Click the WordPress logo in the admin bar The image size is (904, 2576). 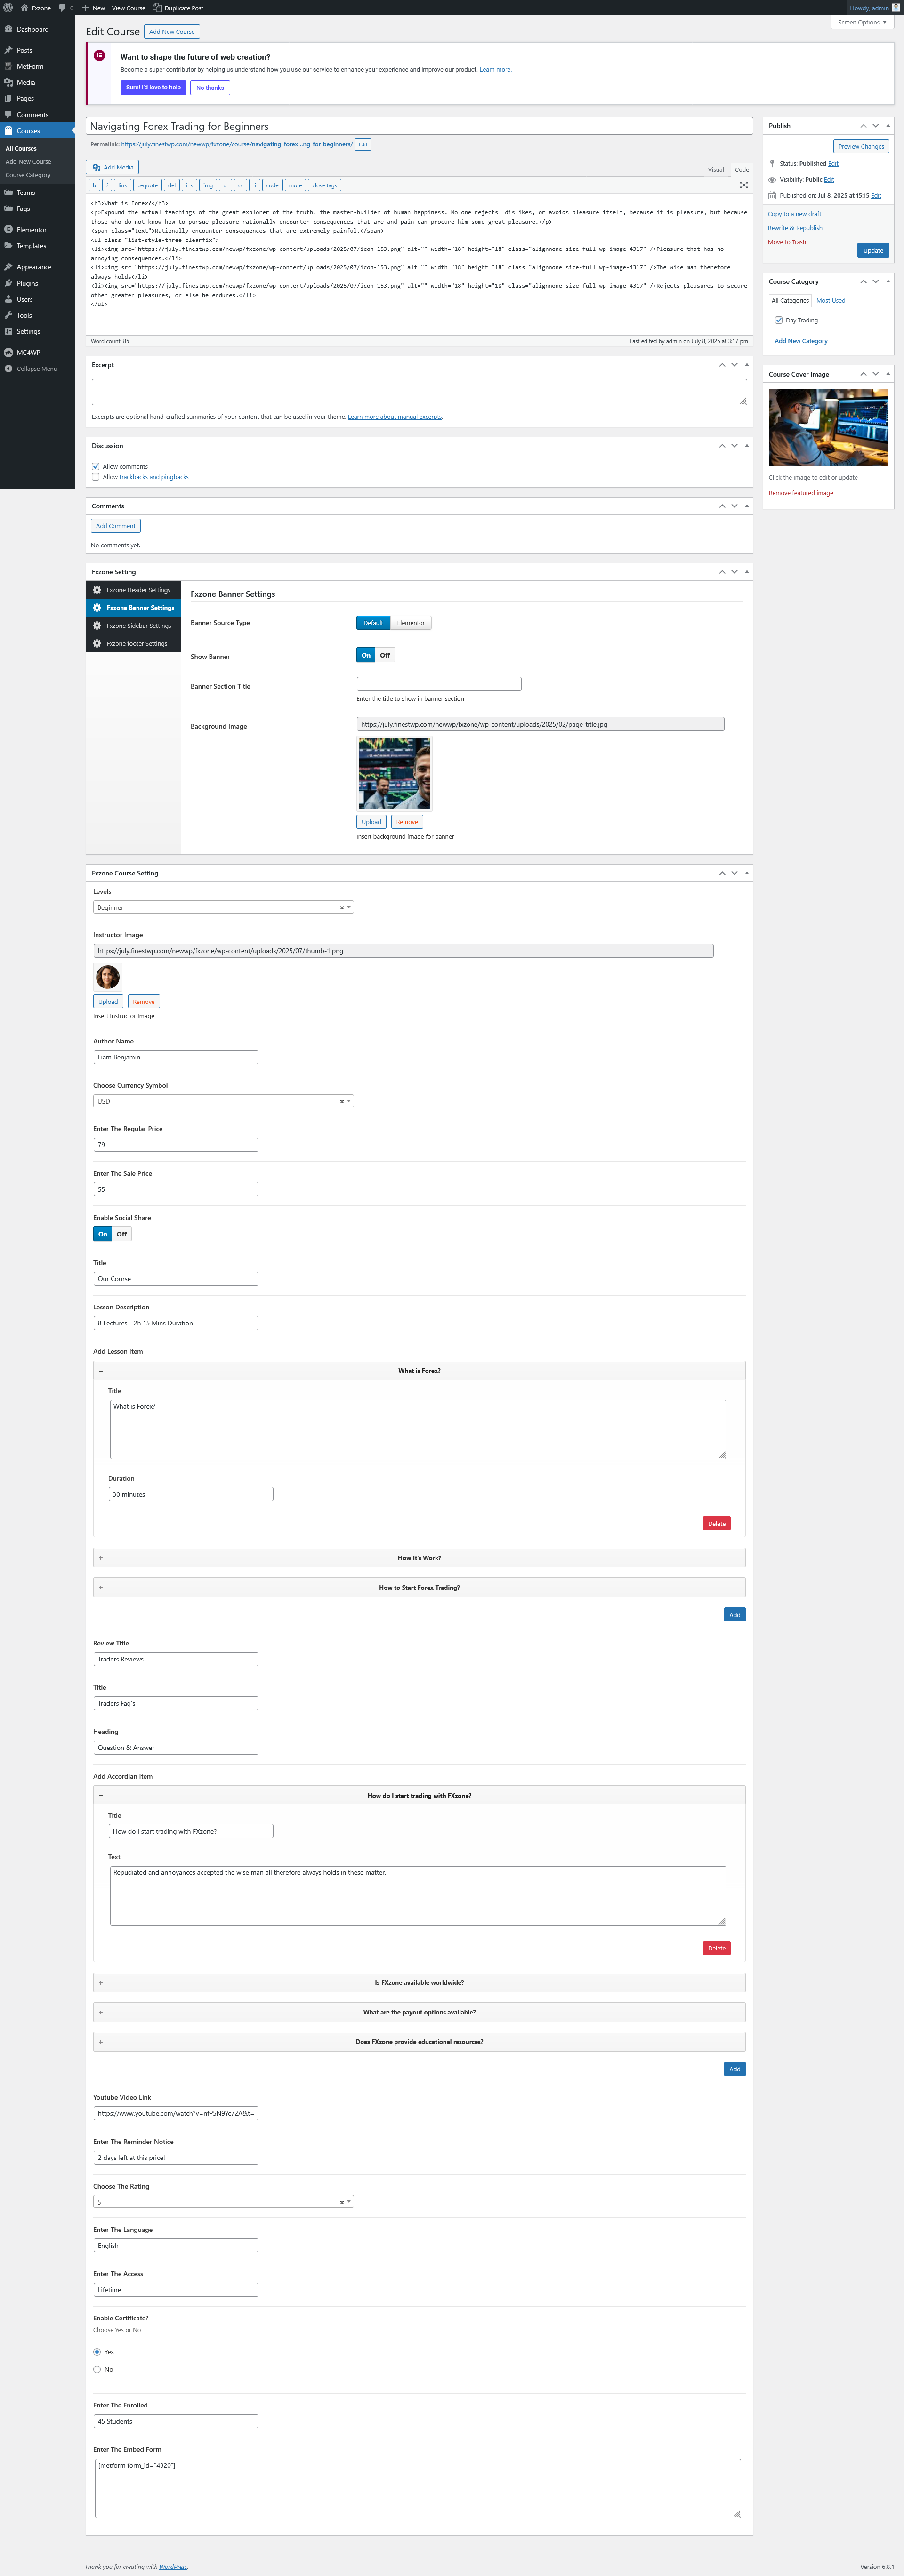[x=9, y=8]
